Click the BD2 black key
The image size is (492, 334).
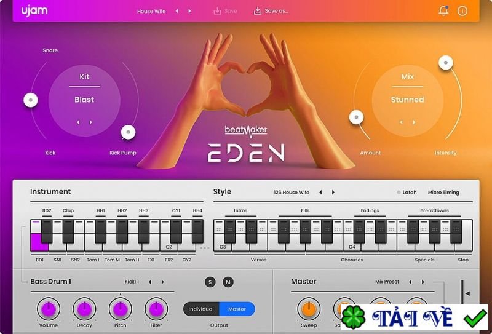[47, 231]
